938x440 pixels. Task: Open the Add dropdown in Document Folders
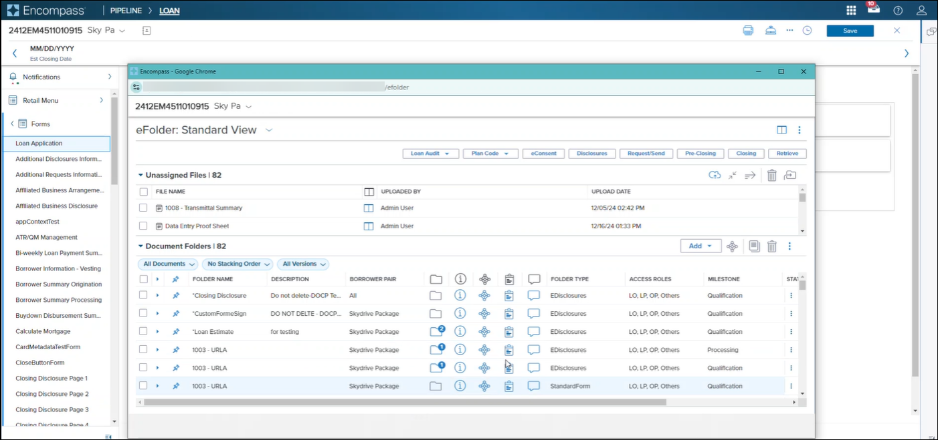[x=700, y=246]
